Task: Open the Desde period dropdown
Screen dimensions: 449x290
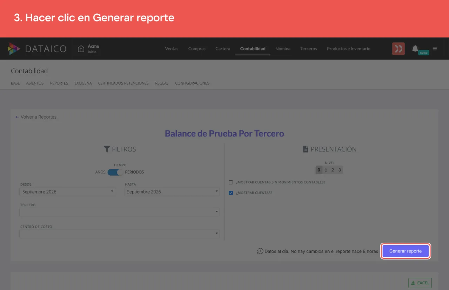Action: tap(67, 191)
